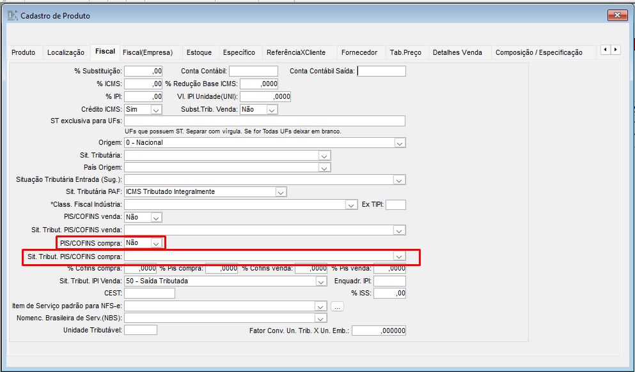Screen dimensions: 635x372
Task: Click the ellipsis button beside NFS-e service item
Action: pyautogui.click(x=337, y=306)
